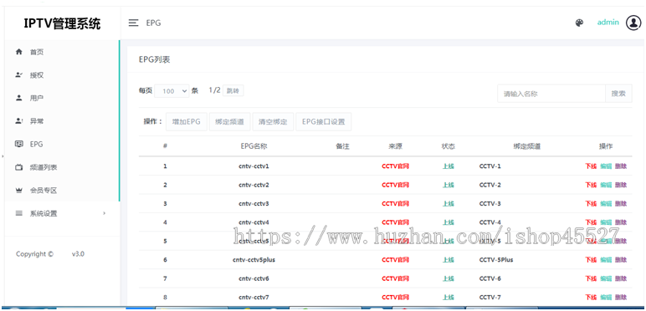
Task: Open EPG接口设置
Action: pyautogui.click(x=323, y=122)
